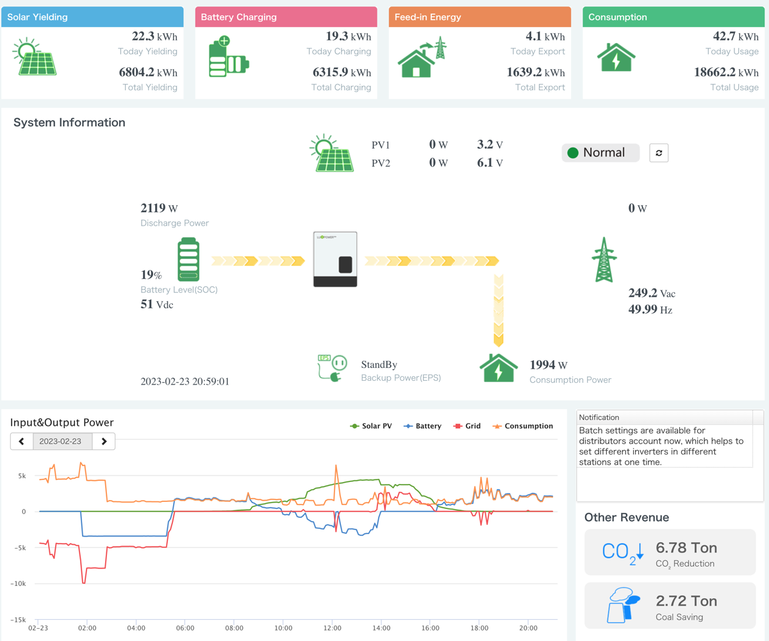
Task: Click the Notification panel header
Action: (x=665, y=417)
